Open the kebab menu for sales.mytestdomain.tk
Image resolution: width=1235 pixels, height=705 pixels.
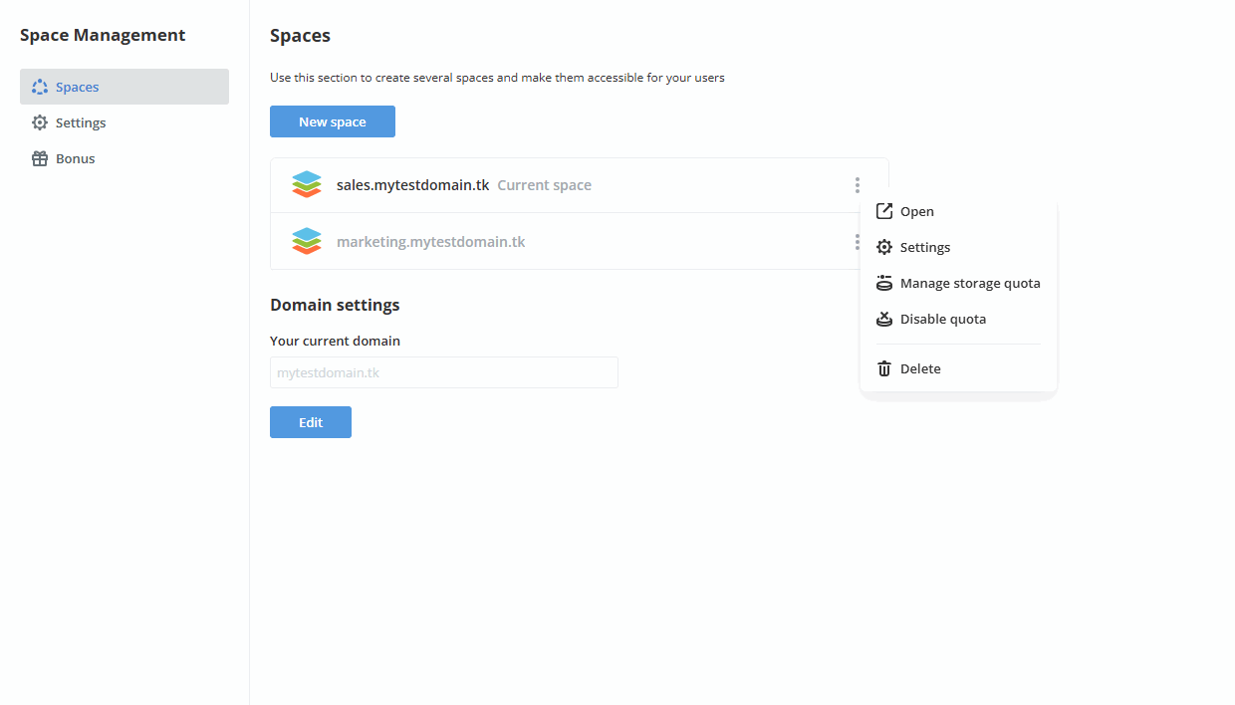857,184
